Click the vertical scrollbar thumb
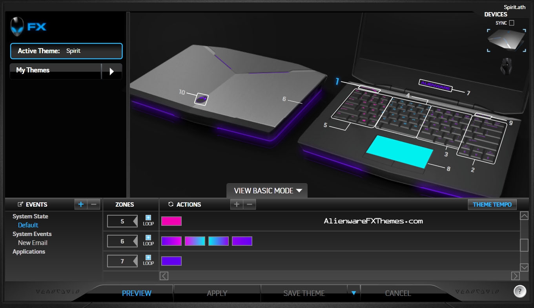Image resolution: width=534 pixels, height=308 pixels. pyautogui.click(x=524, y=245)
